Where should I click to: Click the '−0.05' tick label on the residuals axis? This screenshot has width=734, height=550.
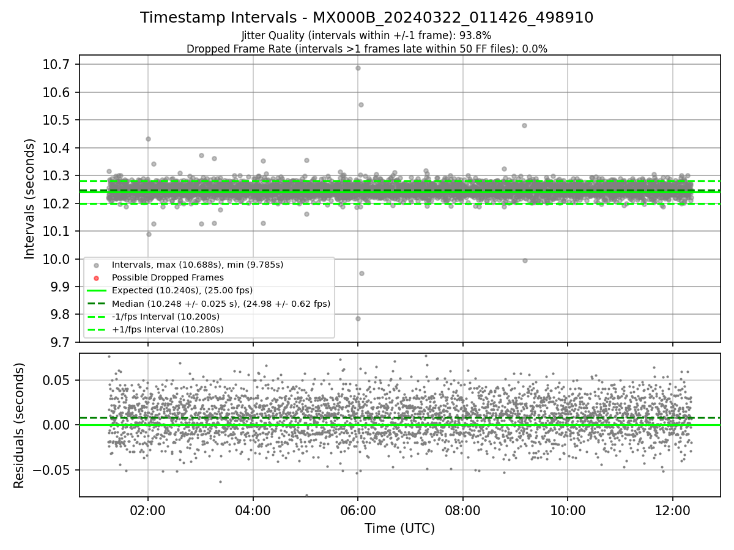(53, 470)
